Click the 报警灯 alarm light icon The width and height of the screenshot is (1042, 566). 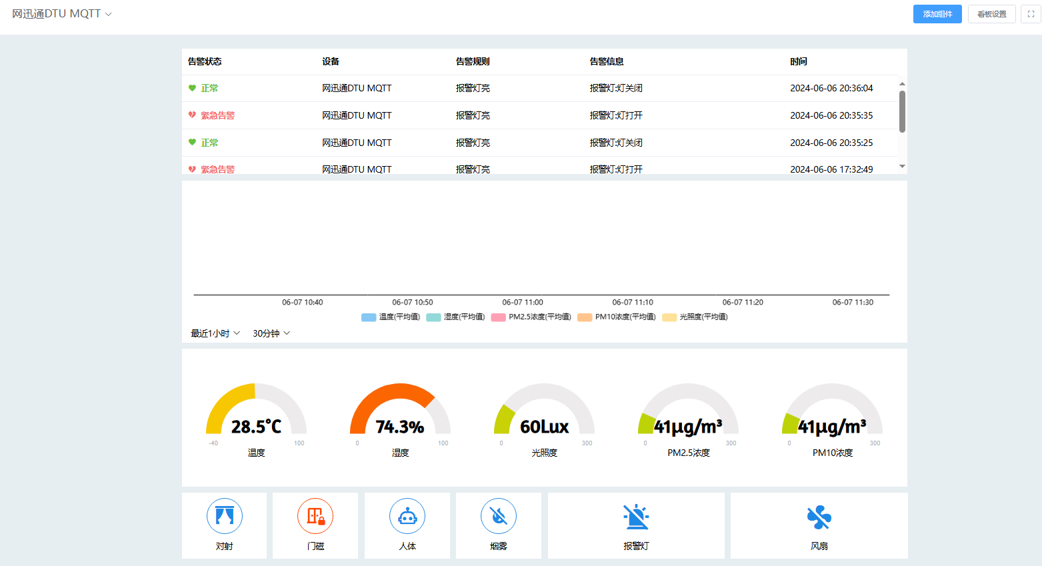click(636, 517)
